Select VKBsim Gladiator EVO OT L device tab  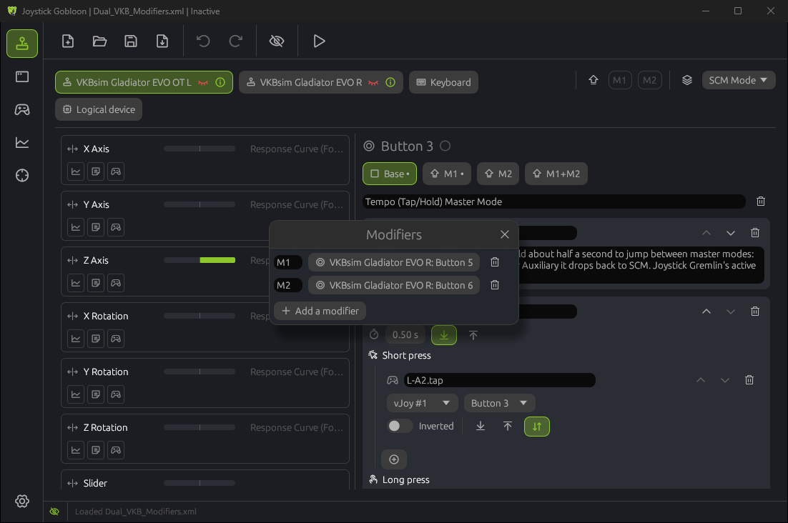[144, 82]
